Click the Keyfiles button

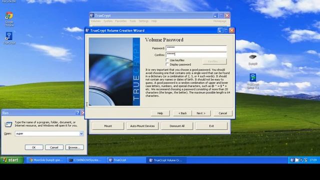214,61
